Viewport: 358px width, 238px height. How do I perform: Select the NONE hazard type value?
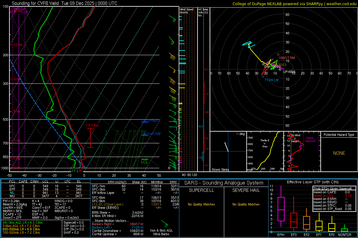pyautogui.click(x=339, y=153)
